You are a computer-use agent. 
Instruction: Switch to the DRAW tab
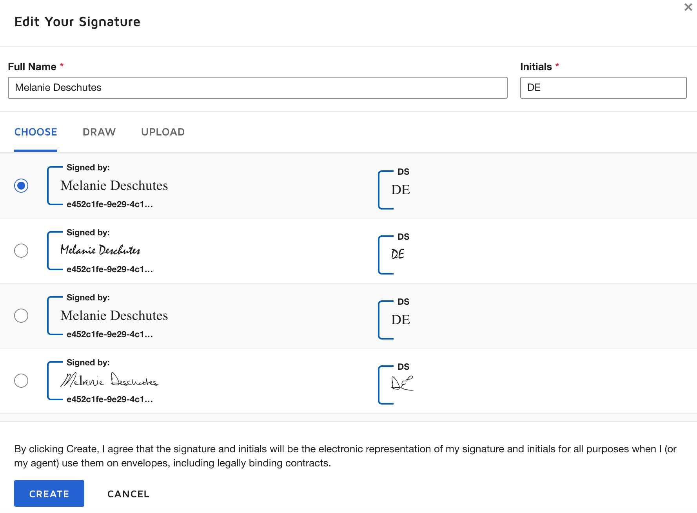click(x=99, y=132)
